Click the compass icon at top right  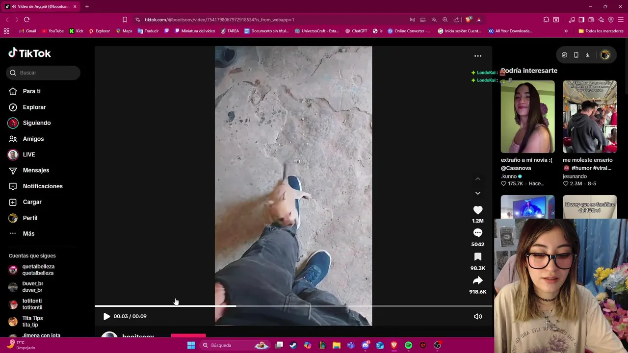pyautogui.click(x=564, y=55)
